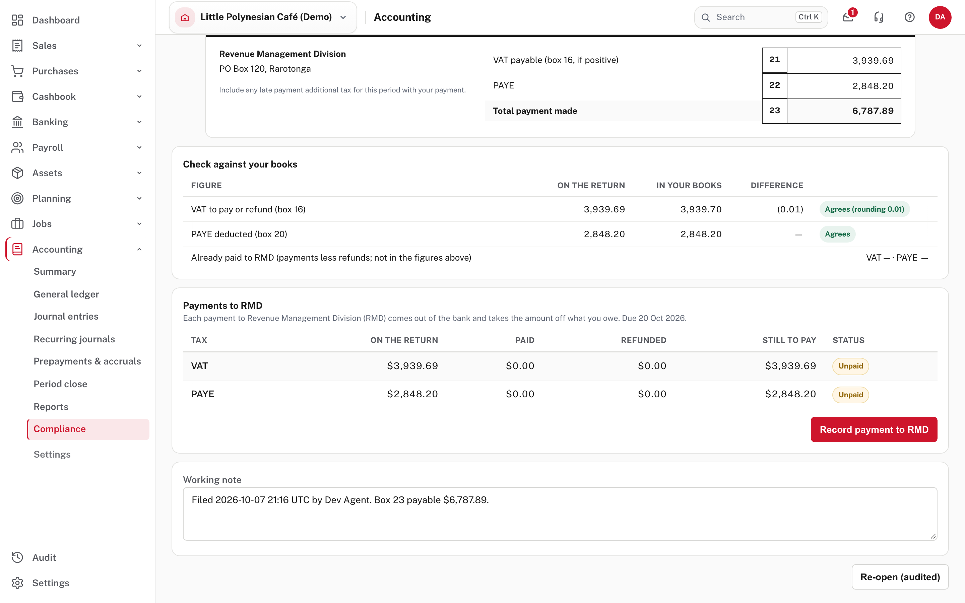The height and width of the screenshot is (603, 965).
Task: Click the Agrees (rounding 0.01) badge
Action: [864, 209]
